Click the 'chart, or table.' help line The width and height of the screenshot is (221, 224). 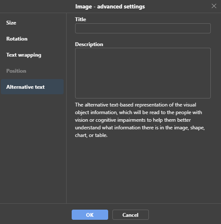tap(91, 135)
